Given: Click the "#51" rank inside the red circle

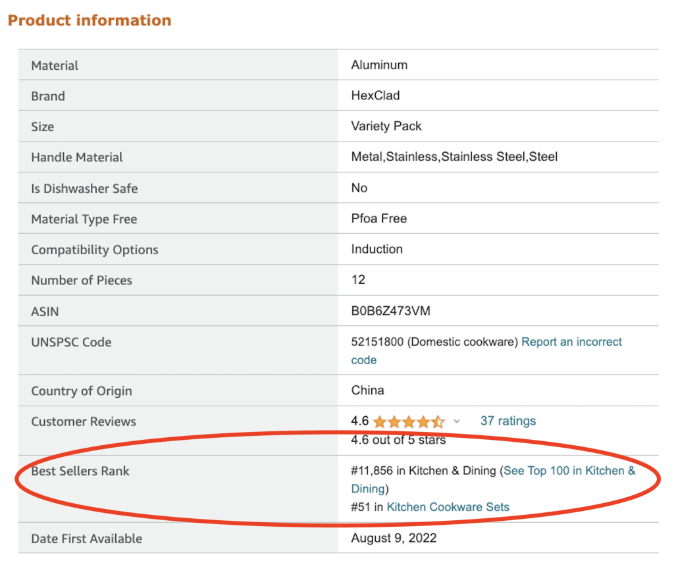Looking at the screenshot, I should [x=359, y=507].
